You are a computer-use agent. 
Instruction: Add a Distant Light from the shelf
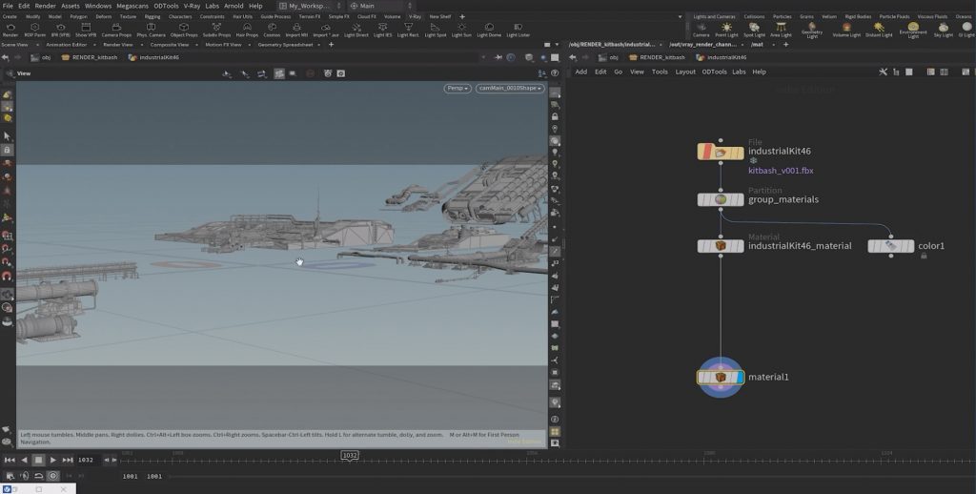879,28
